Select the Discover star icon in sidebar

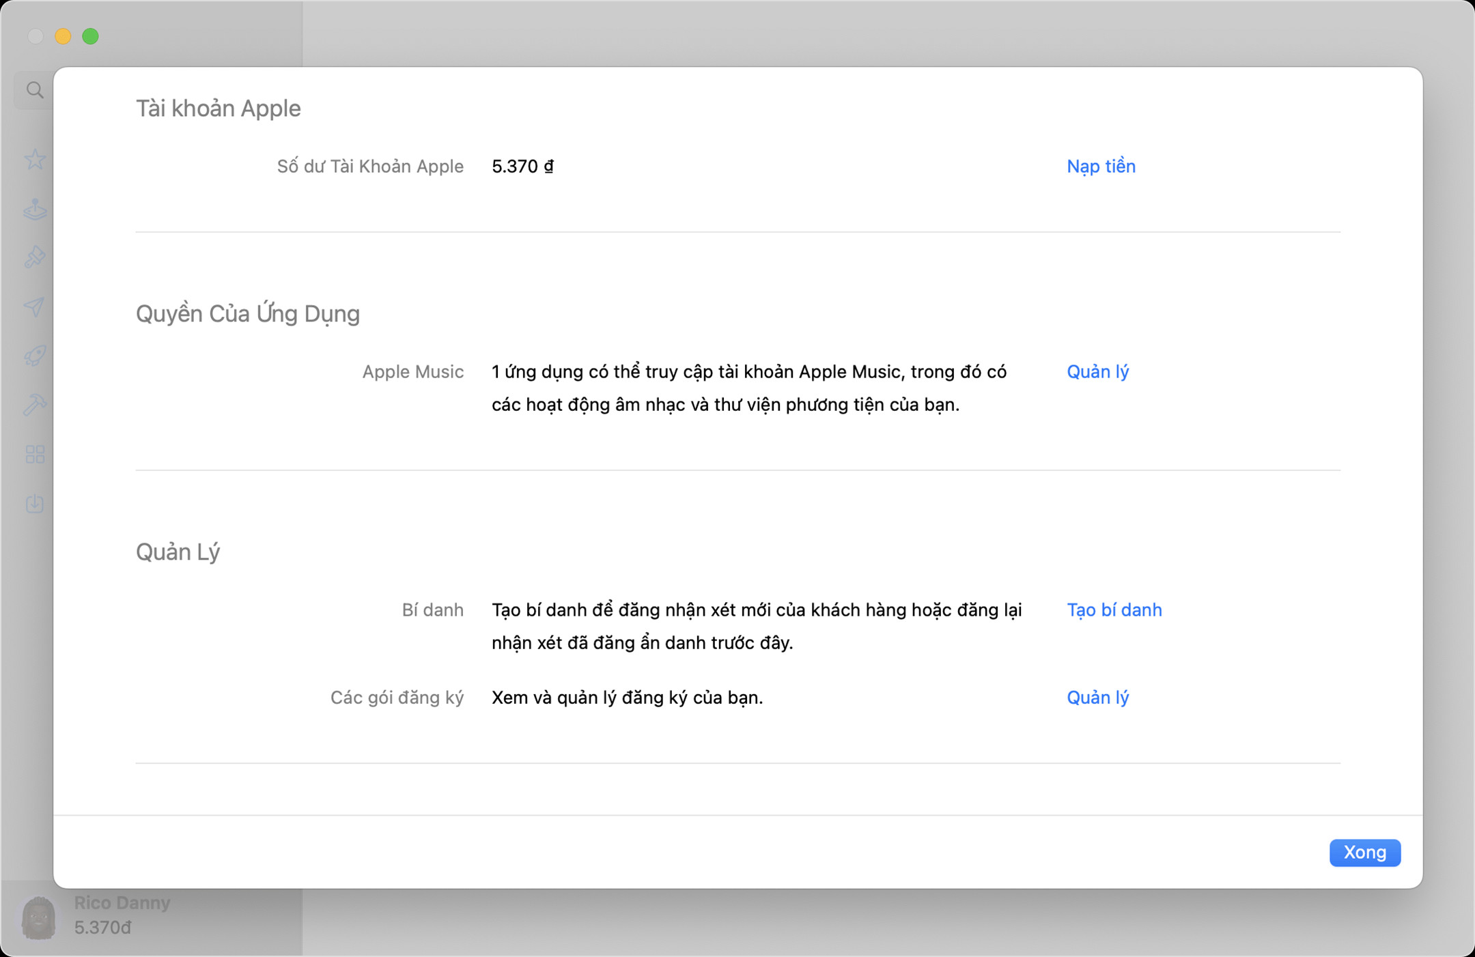coord(34,159)
